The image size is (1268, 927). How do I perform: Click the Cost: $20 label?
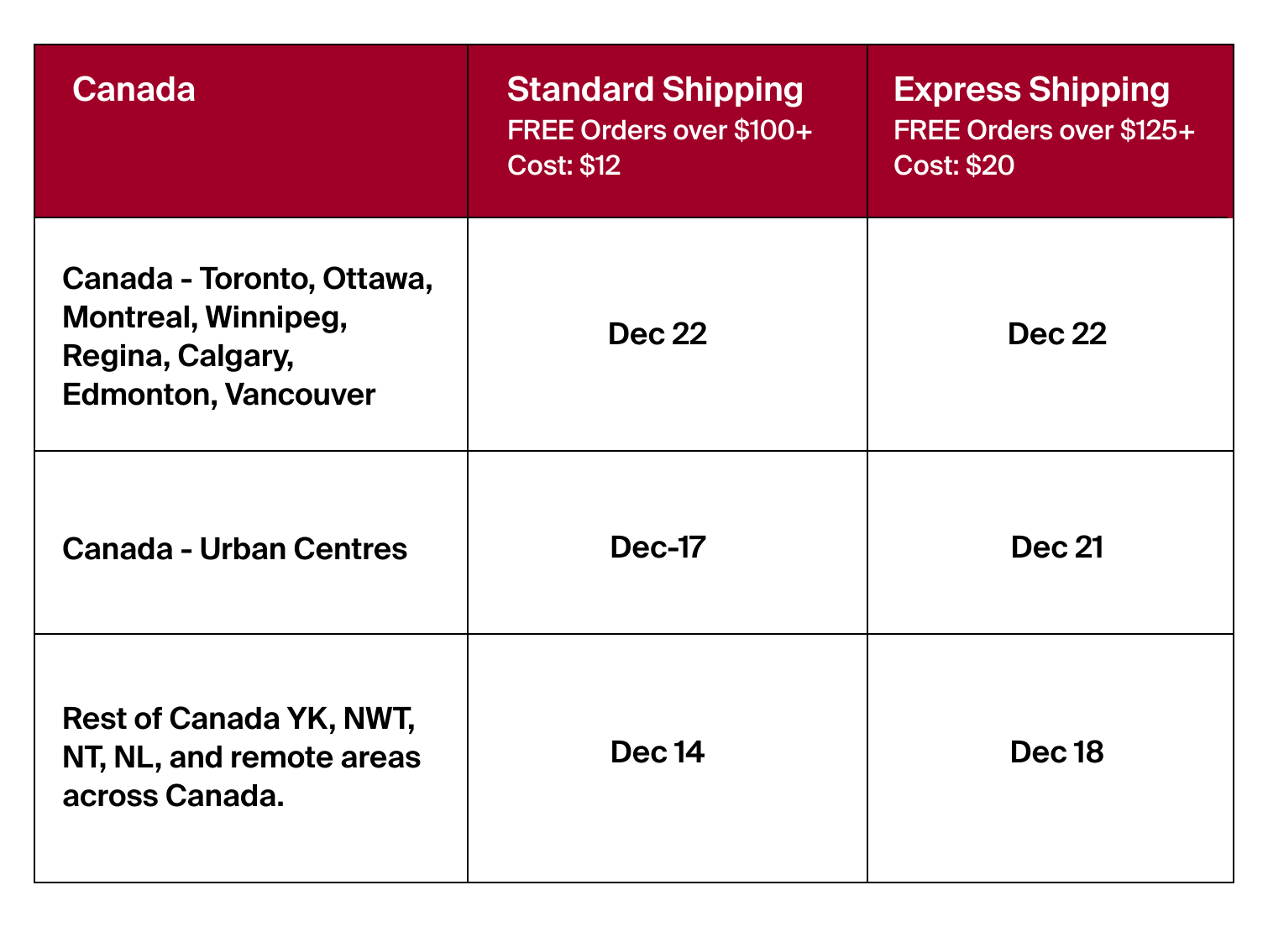click(x=953, y=165)
